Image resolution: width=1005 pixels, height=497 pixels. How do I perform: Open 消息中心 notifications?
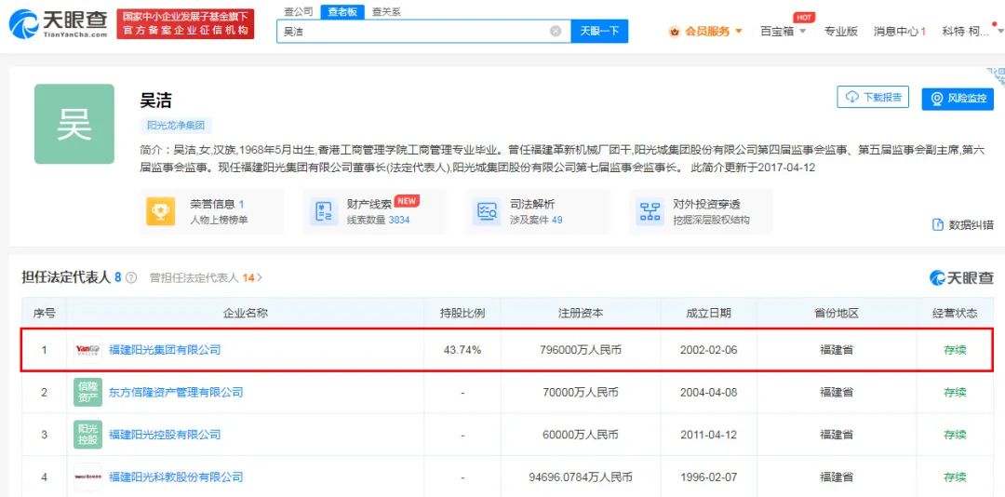pos(900,31)
